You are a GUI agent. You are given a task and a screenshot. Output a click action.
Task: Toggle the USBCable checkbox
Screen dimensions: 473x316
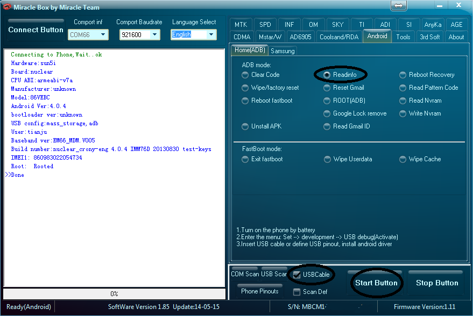pos(297,275)
